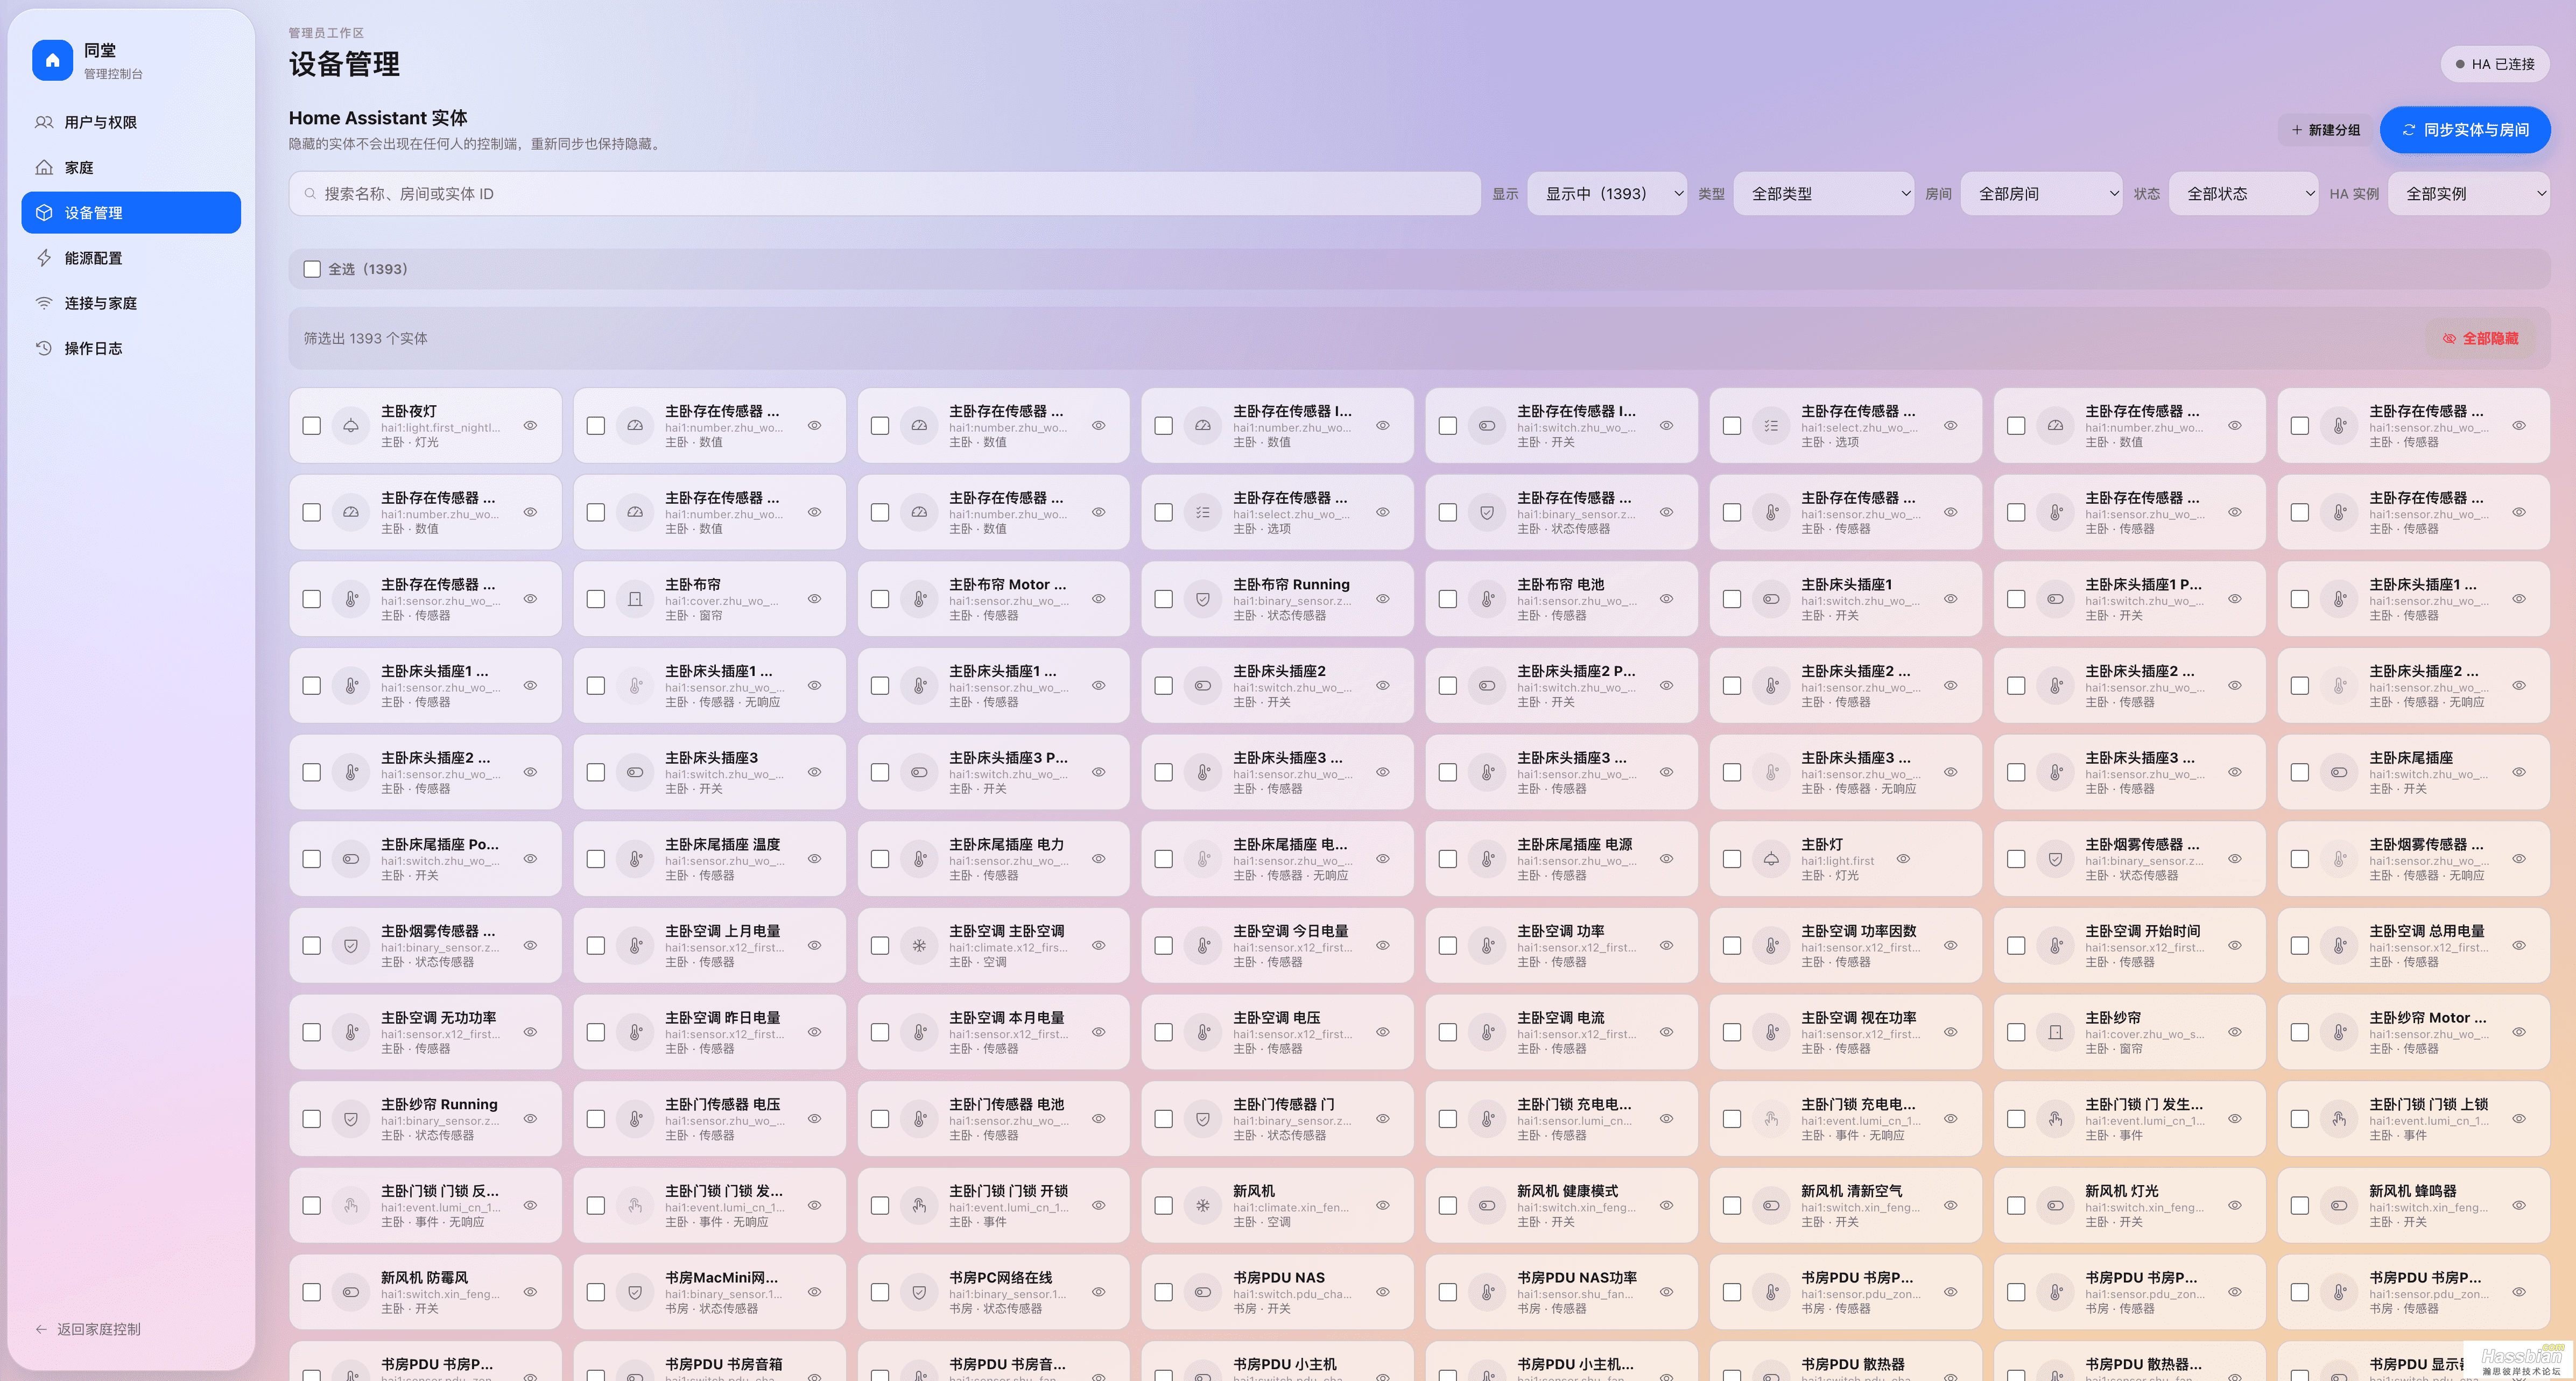Go to 家庭 sidebar item
2576x1381 pixels.
click(131, 168)
